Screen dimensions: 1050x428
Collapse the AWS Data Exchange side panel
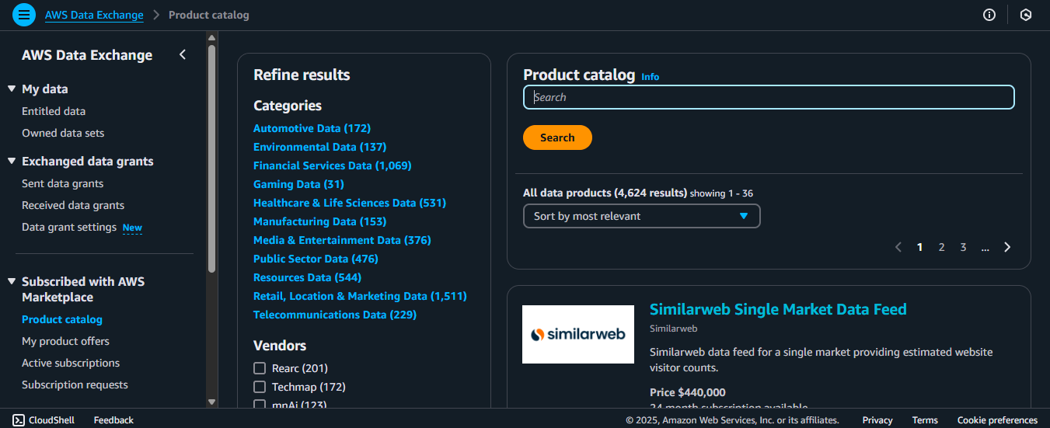tap(183, 54)
